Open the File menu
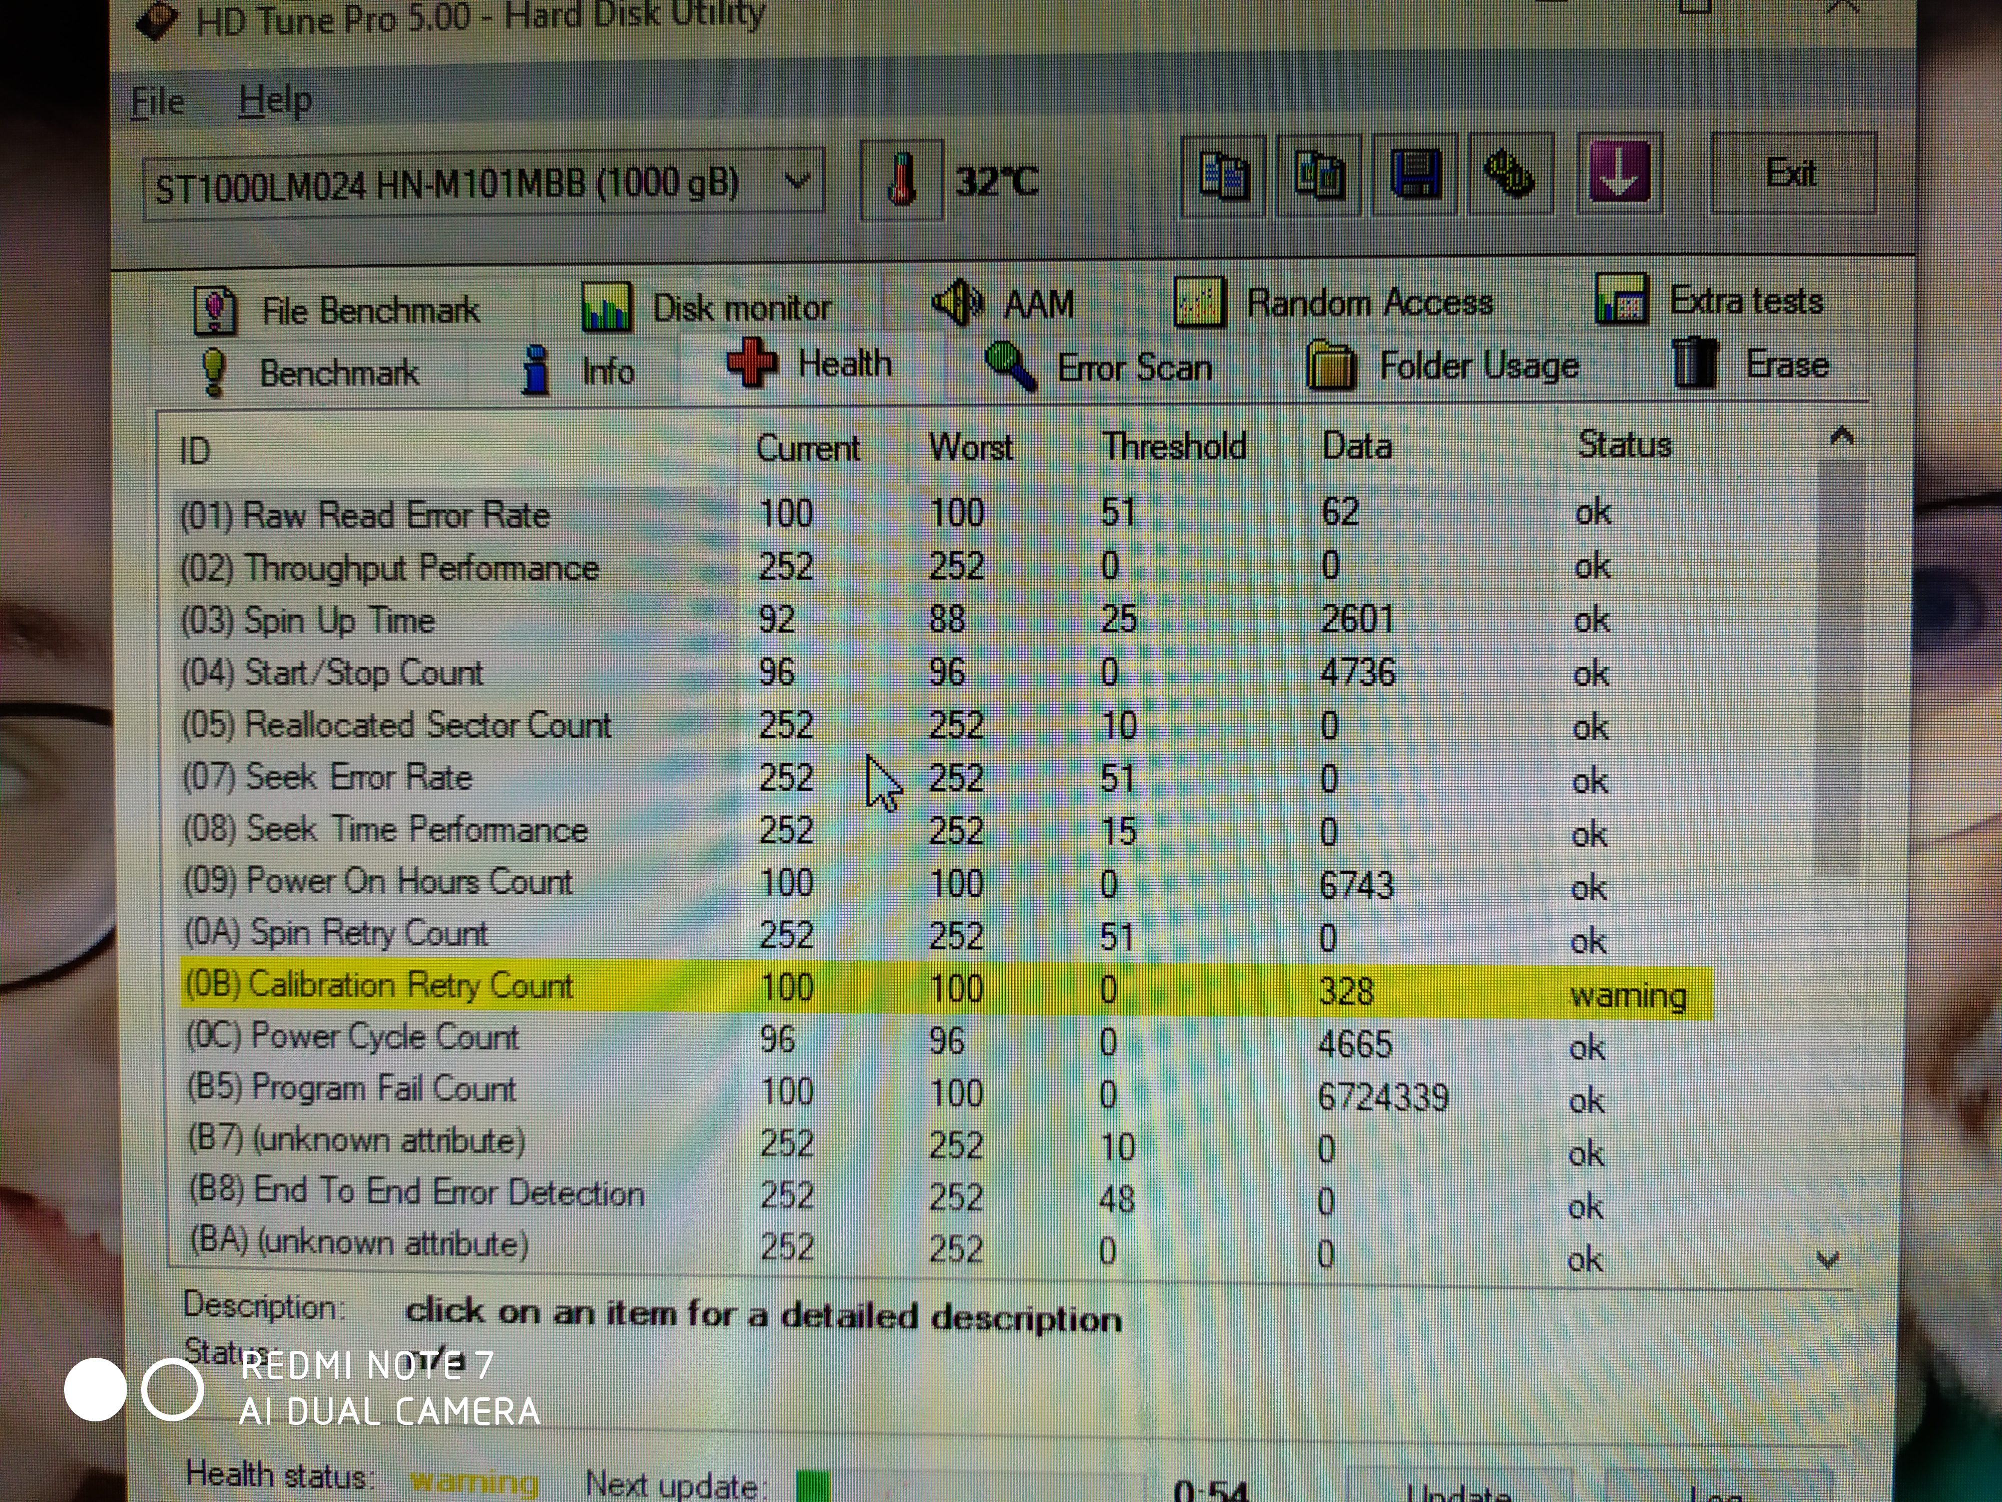Screen dimensions: 2002x1502 click(158, 102)
